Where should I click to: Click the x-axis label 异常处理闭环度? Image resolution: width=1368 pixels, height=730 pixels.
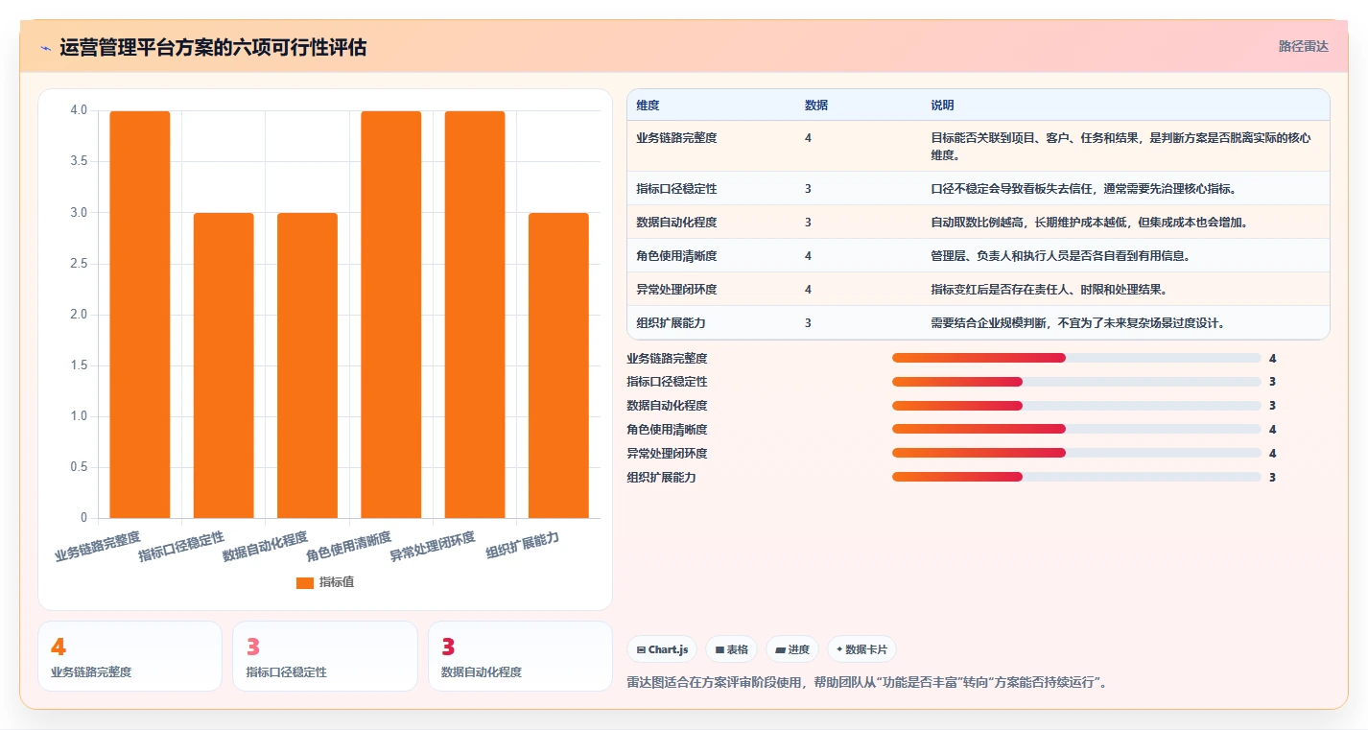pos(433,546)
